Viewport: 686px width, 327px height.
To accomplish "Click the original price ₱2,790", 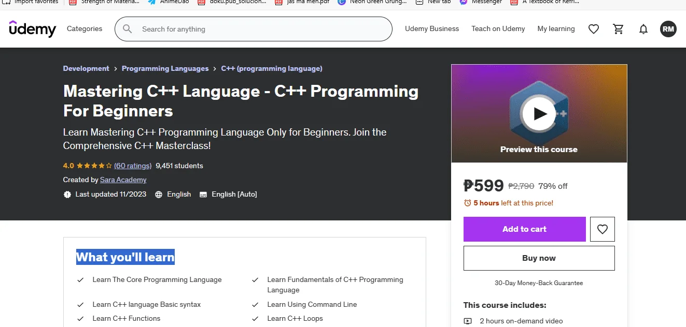I will 521,186.
